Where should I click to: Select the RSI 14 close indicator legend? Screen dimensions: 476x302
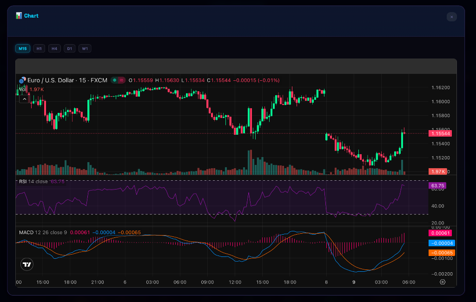[33, 181]
